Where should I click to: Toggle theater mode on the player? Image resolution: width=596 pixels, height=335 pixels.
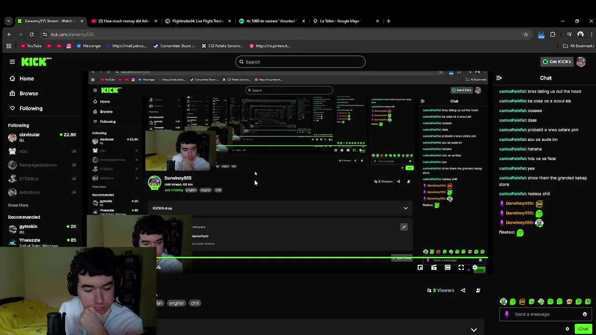(447, 268)
